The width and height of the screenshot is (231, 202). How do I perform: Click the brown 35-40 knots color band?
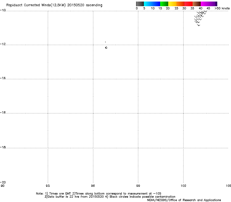[x=197, y=4]
